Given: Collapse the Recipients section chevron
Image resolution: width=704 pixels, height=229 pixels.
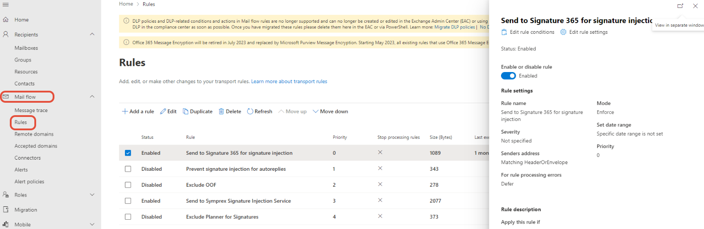Looking at the screenshot, I should (x=92, y=34).
